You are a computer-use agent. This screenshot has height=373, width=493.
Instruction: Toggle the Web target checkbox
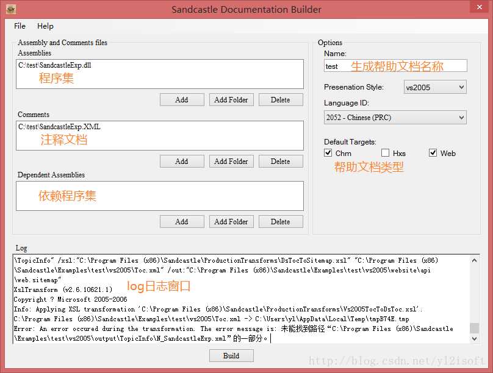pyautogui.click(x=433, y=153)
